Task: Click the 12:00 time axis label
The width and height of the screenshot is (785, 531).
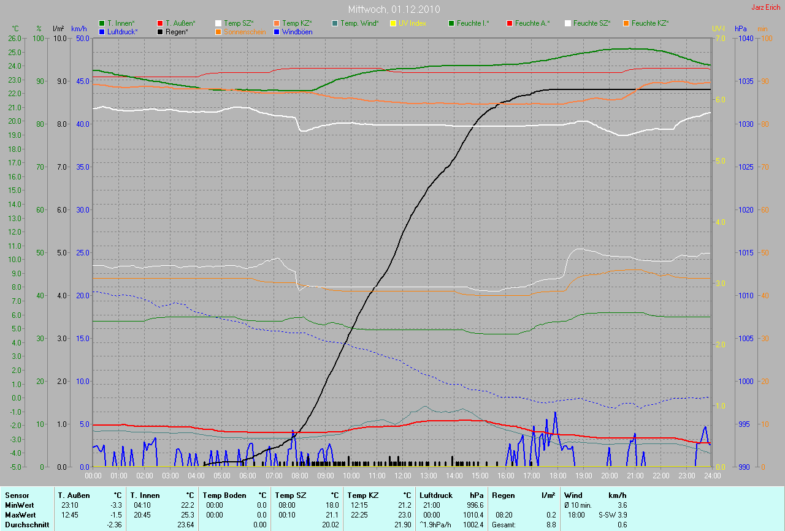Action: coord(402,475)
